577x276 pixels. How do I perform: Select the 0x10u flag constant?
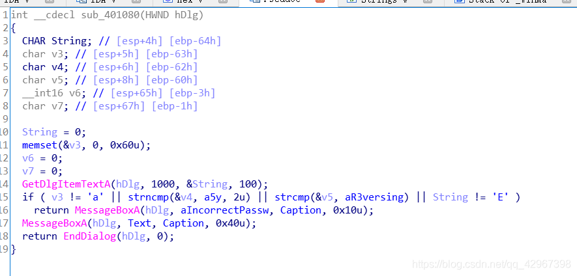click(348, 210)
